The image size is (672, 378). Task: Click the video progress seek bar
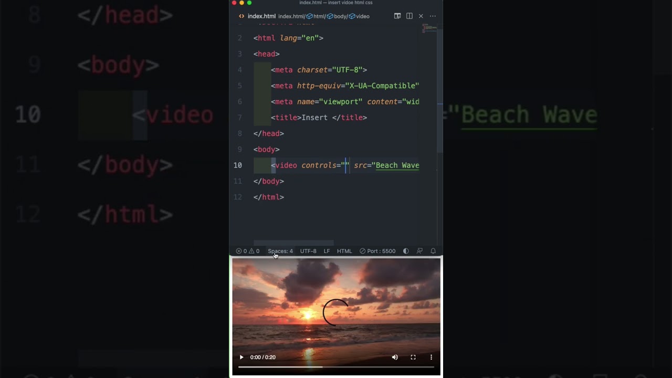click(336, 367)
